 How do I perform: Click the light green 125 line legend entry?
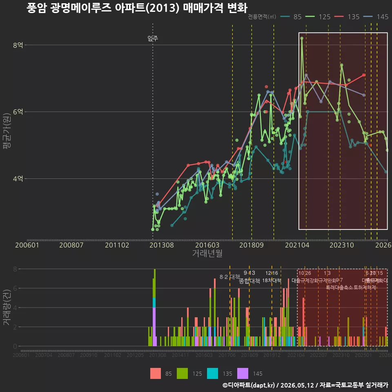coord(318,17)
